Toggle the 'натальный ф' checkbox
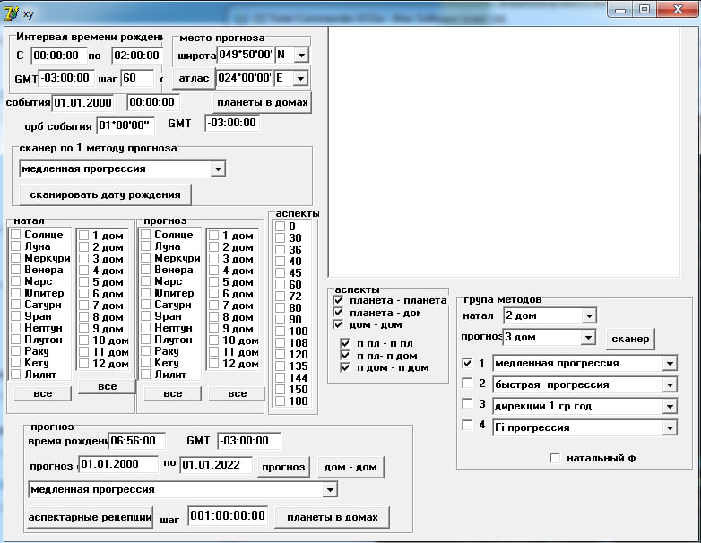 (555, 458)
